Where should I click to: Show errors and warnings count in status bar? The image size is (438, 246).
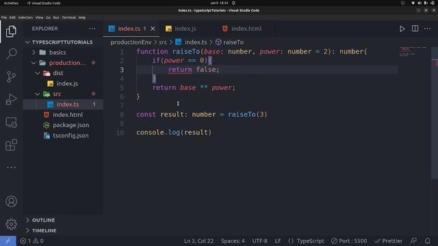coord(31,241)
